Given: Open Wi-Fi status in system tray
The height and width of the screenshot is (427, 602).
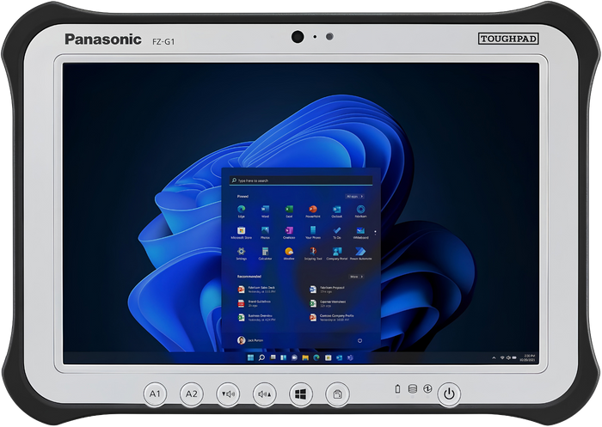Looking at the screenshot, I should click(x=501, y=358).
